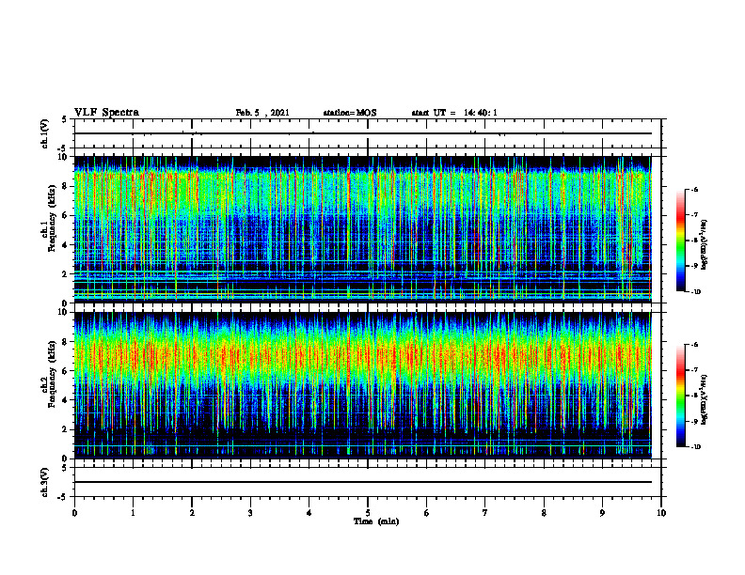Viewport: 745px width, 575px height.
Task: Click the "station=MOS" header label
Action: pyautogui.click(x=350, y=113)
